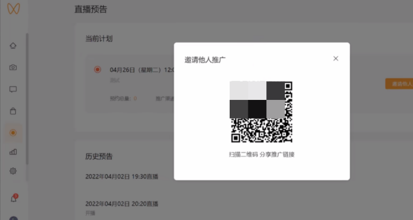
Task: Click the 当前计划 section heading
Action: (x=99, y=39)
